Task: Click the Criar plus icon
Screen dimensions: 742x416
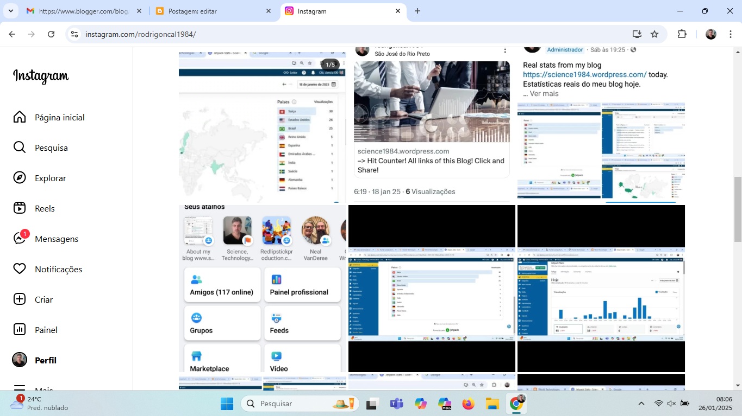Action: (20, 299)
